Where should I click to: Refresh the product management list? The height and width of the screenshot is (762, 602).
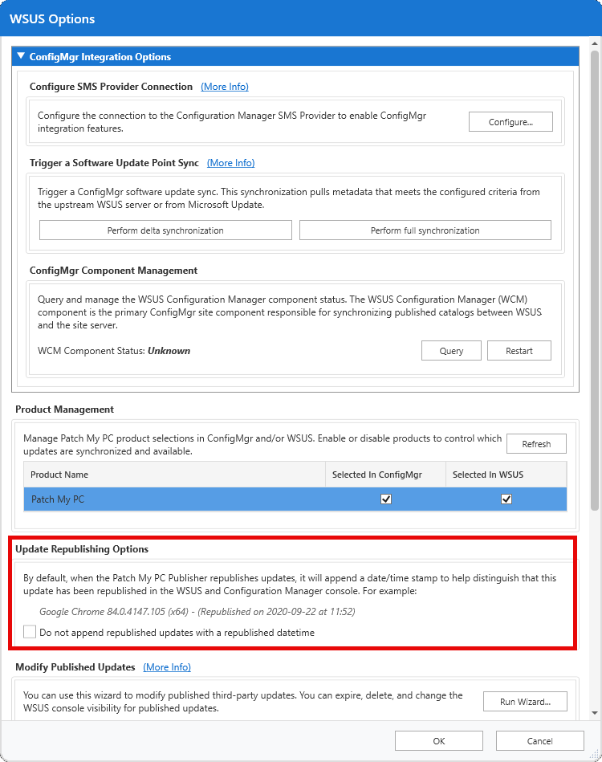click(536, 443)
